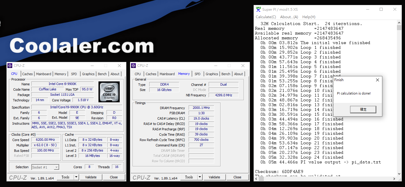Open the Calculate(C) menu in Super PI
The width and height of the screenshot is (405, 187).
pos(266,17)
